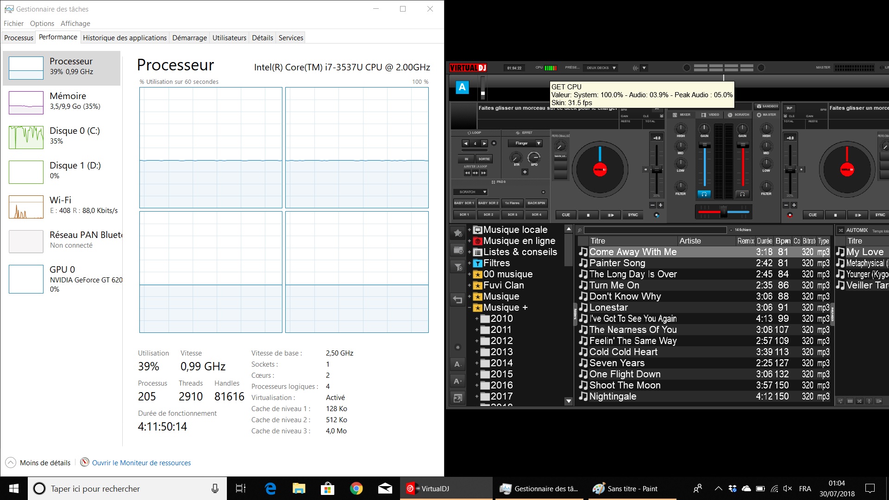889x500 pixels.
Task: Switch to the MASTER panel tab
Action: (767, 115)
